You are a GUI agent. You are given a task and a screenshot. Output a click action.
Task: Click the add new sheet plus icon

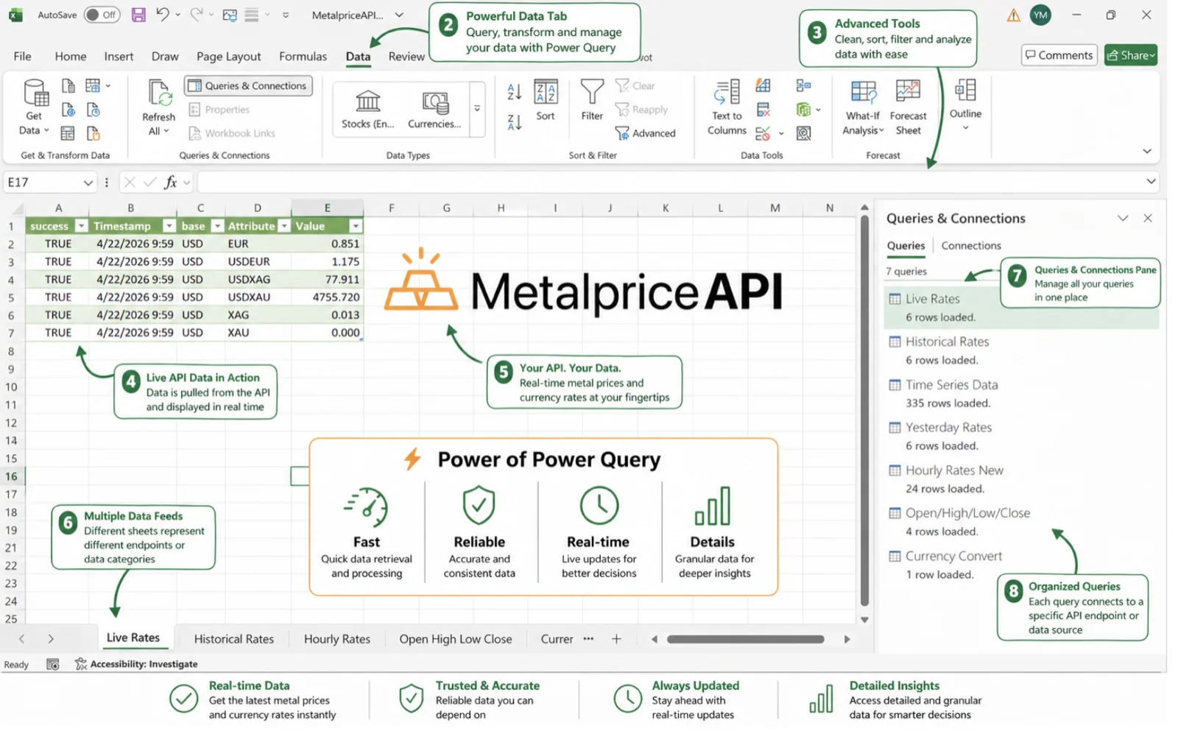click(616, 639)
